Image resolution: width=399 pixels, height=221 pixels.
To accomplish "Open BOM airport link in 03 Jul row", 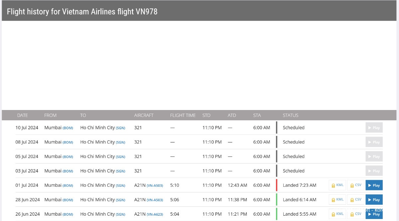I will [68, 171].
